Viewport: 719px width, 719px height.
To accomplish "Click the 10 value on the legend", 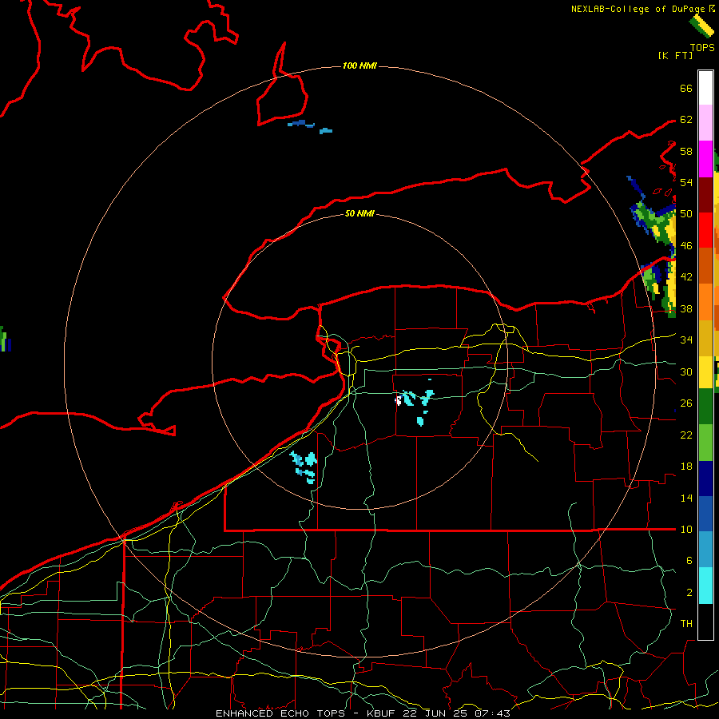I will click(x=686, y=530).
